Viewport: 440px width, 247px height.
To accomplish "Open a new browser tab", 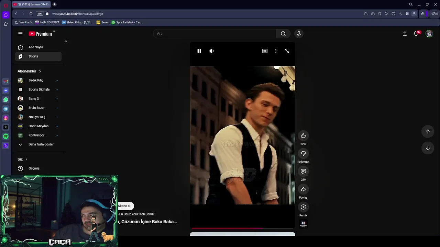I will pos(54,4).
